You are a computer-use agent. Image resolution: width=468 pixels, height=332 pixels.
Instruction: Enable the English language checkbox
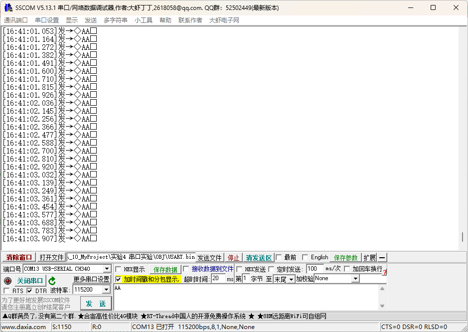coord(305,257)
